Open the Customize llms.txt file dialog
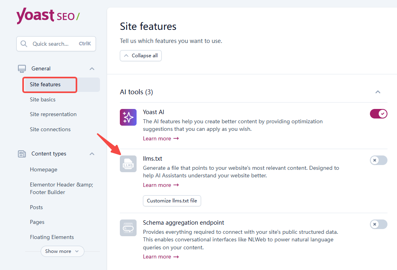 tap(172, 201)
